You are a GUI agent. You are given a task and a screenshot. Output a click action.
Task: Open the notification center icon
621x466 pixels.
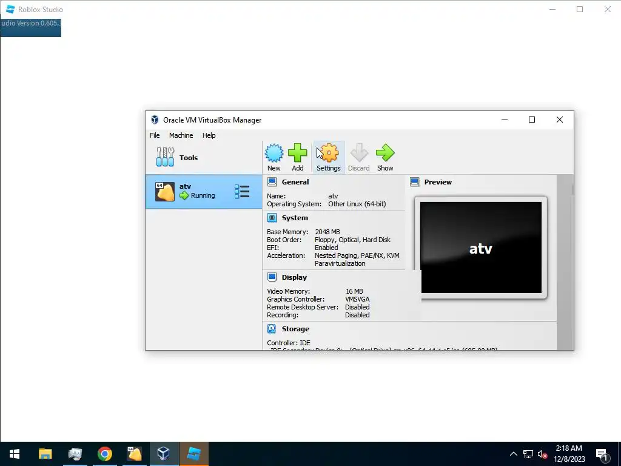[602, 454]
